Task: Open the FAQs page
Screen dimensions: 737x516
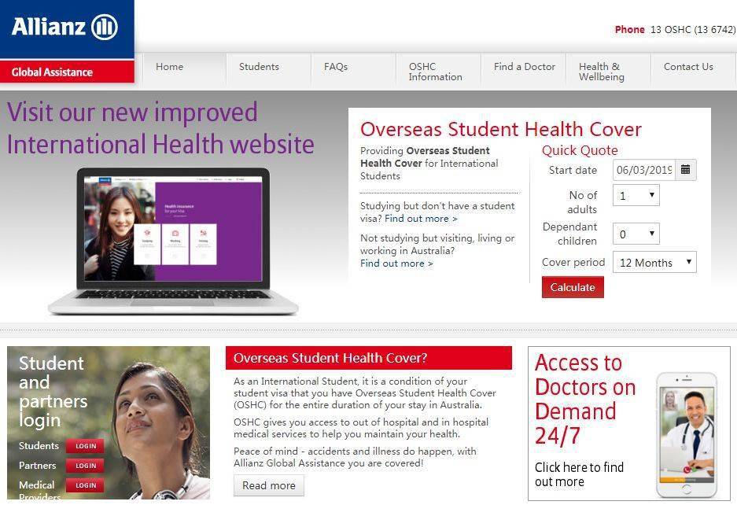Action: point(336,67)
